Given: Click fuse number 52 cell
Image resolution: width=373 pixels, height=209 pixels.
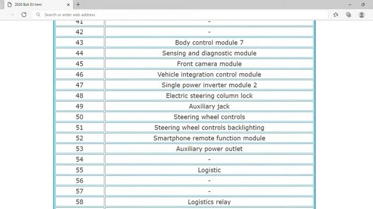Looking at the screenshot, I should [79, 138].
